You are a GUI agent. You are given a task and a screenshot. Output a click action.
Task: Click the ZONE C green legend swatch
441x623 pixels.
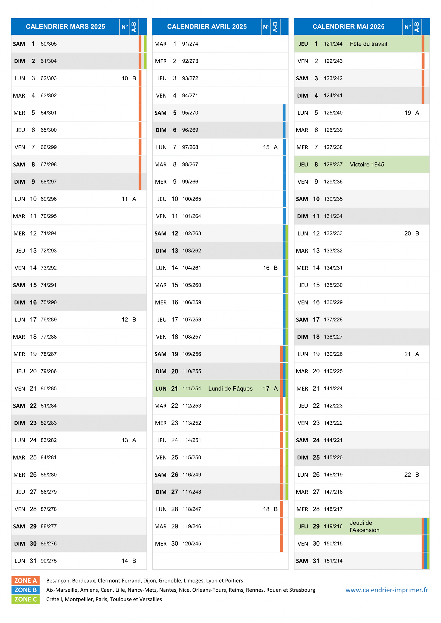tap(26, 599)
